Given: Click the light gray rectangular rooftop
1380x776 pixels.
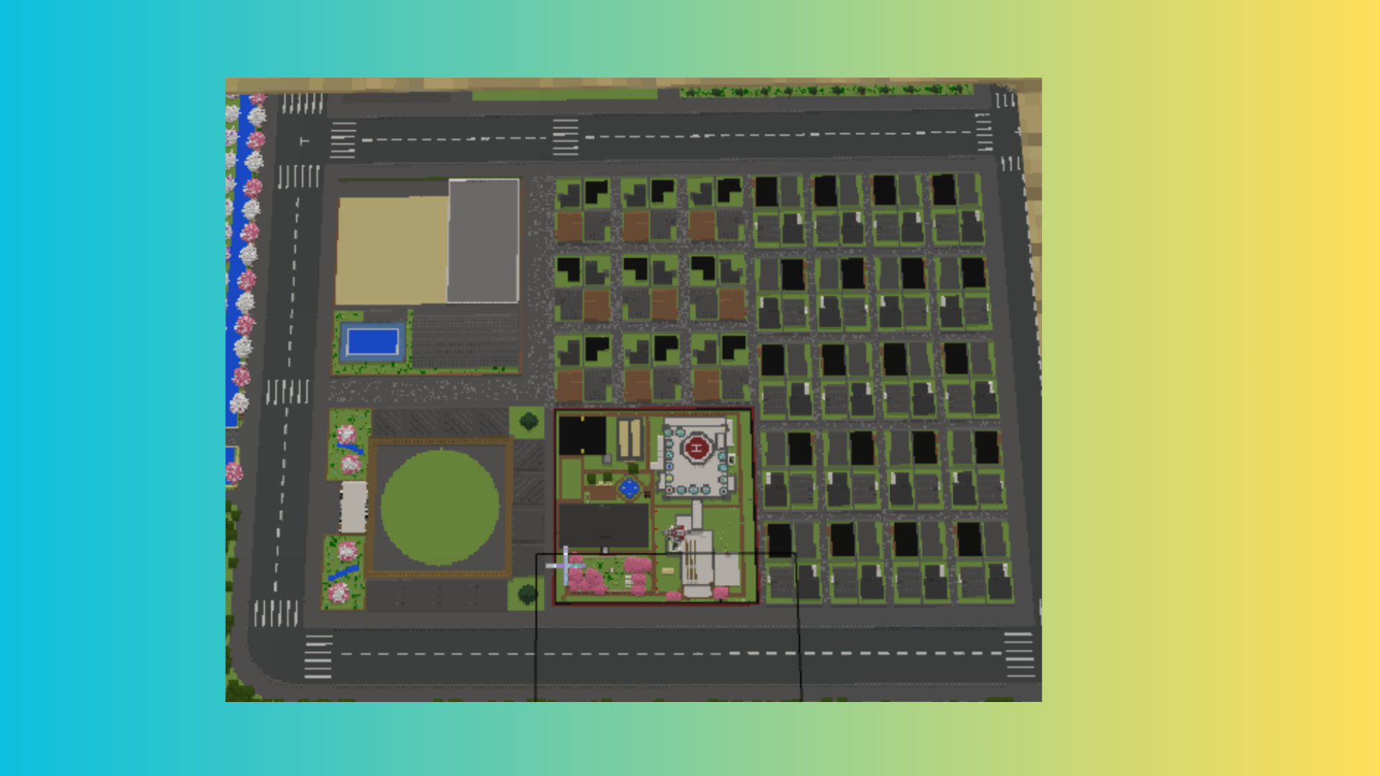Looking at the screenshot, I should click(x=483, y=241).
